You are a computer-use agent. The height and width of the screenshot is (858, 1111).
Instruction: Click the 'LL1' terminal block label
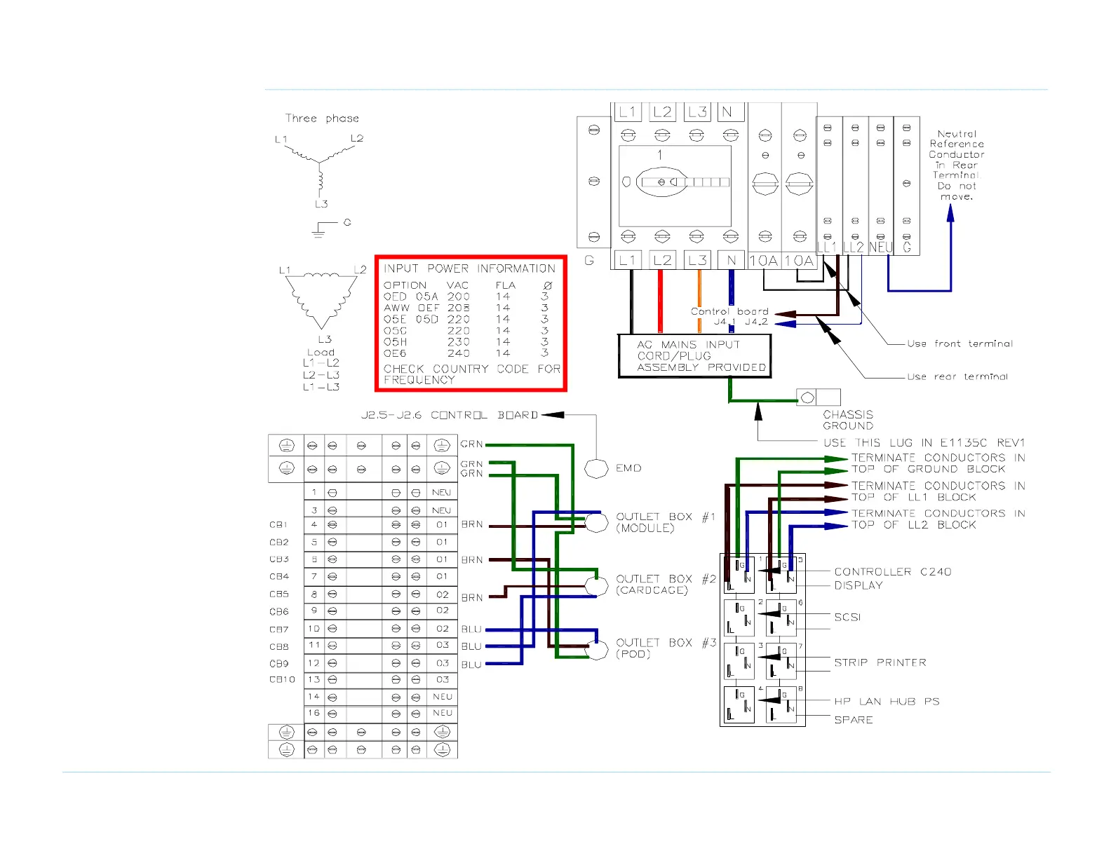coord(827,247)
